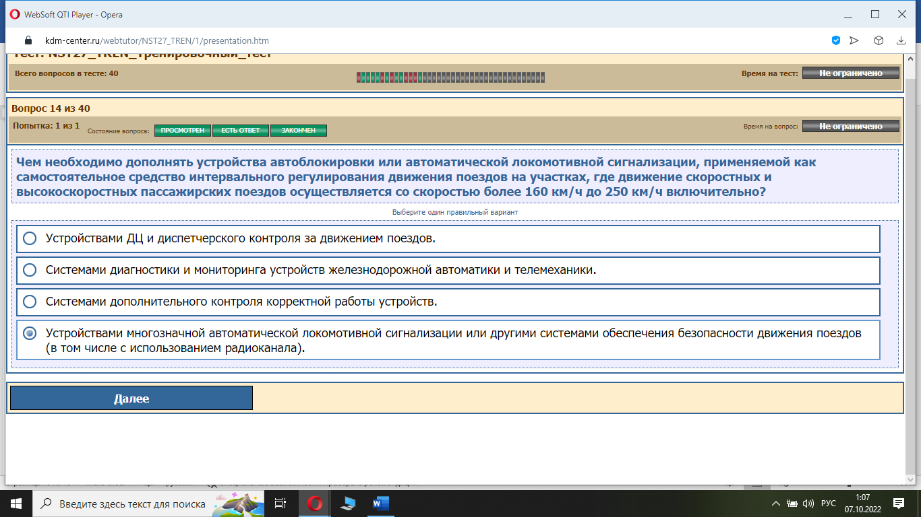921x517 pixels.
Task: Open the Windows Start menu
Action: point(16,504)
